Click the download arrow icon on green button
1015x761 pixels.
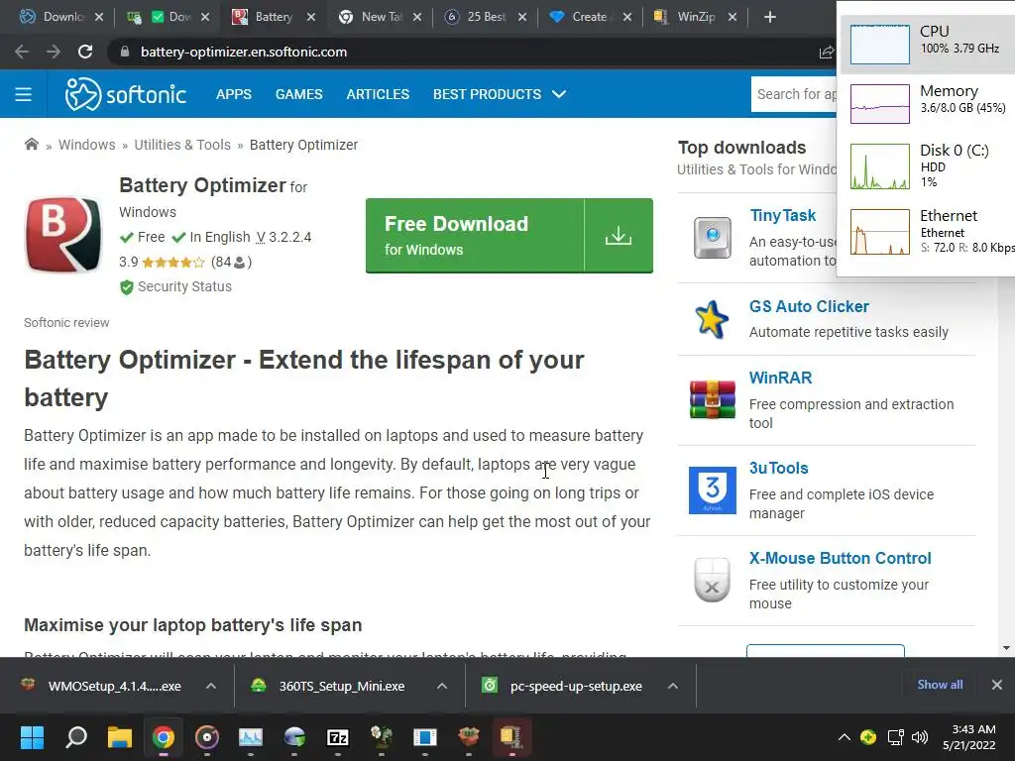(619, 236)
